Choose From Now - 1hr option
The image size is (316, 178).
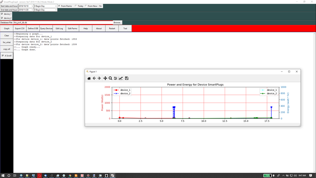(86, 6)
